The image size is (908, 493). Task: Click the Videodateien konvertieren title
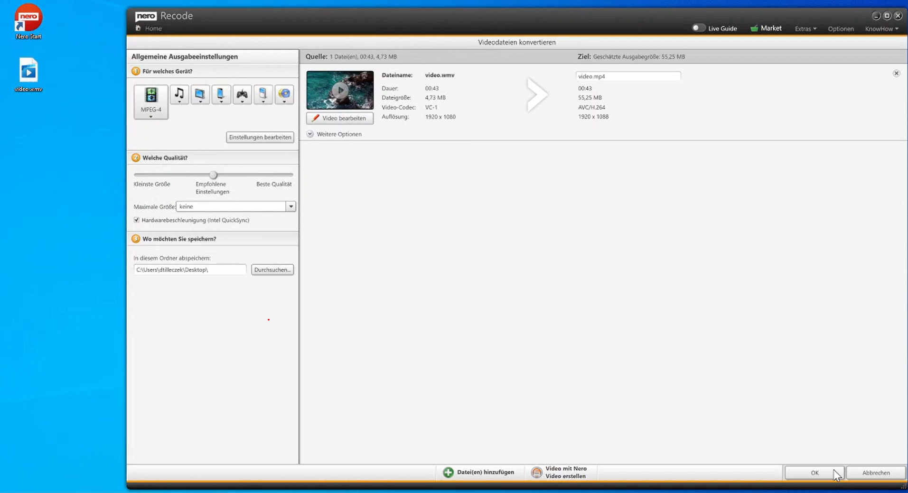(516, 42)
